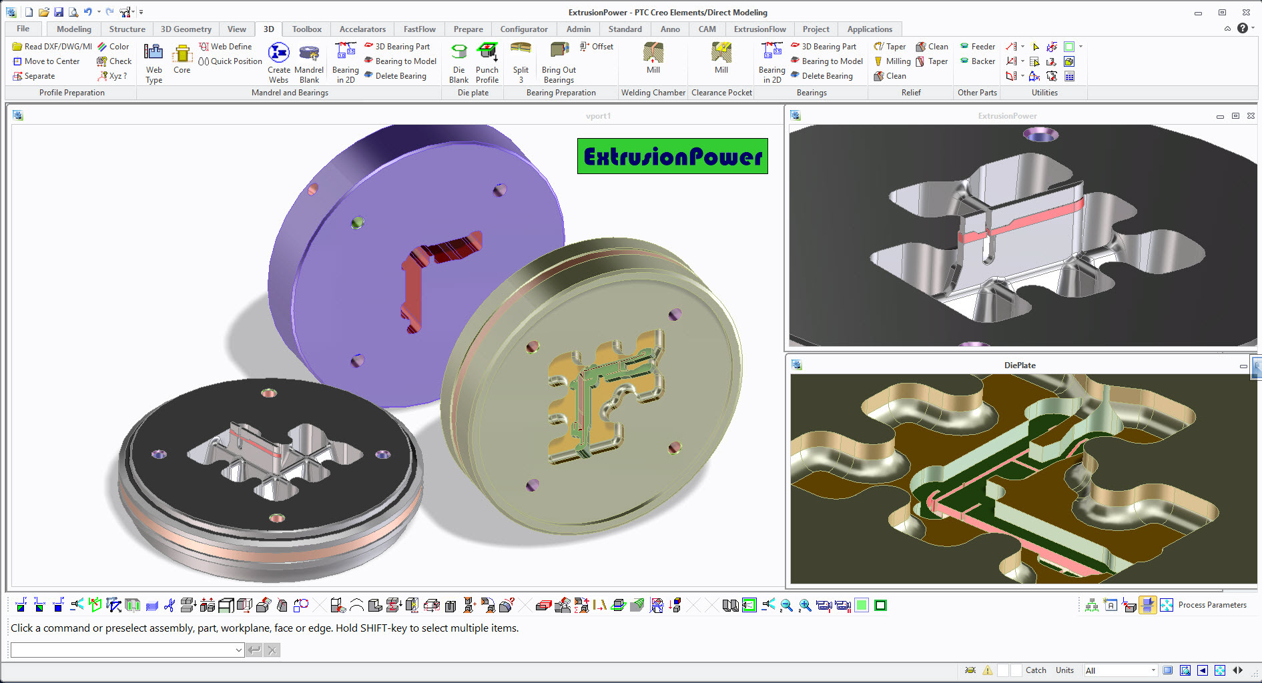
Task: Toggle the green outlined square display button
Action: point(880,605)
